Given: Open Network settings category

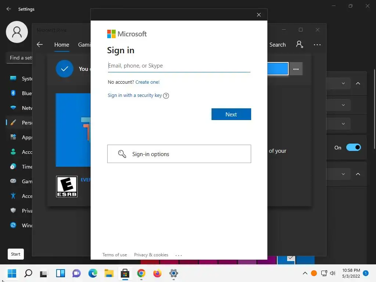Looking at the screenshot, I should click(19, 108).
